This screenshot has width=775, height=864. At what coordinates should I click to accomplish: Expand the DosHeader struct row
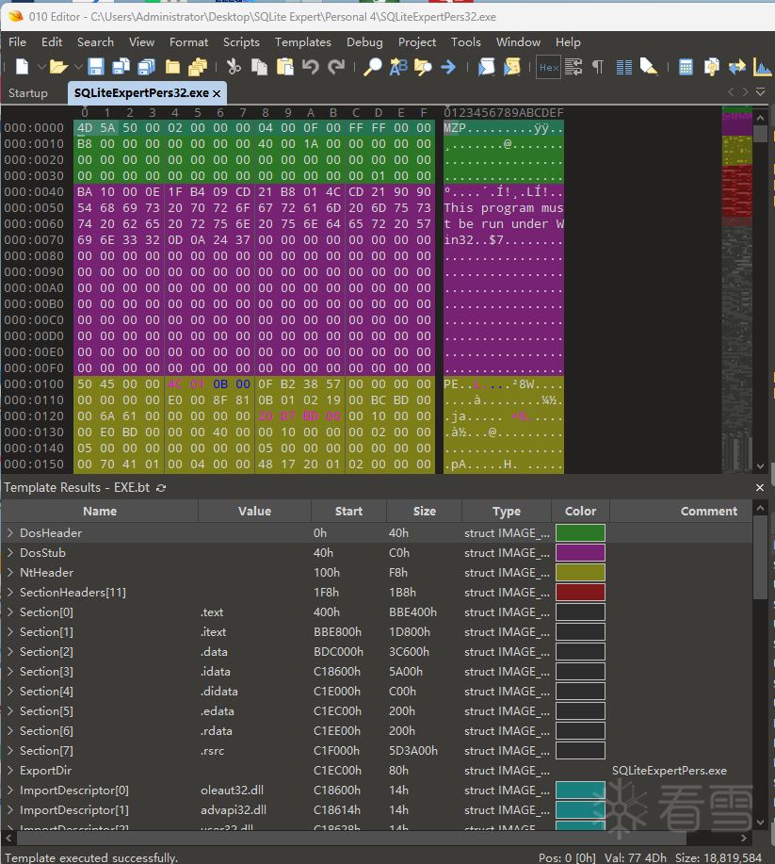click(10, 533)
